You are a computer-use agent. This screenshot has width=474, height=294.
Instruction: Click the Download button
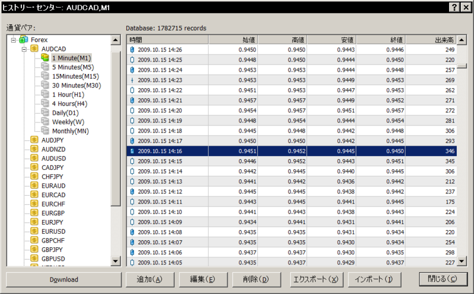(64, 280)
